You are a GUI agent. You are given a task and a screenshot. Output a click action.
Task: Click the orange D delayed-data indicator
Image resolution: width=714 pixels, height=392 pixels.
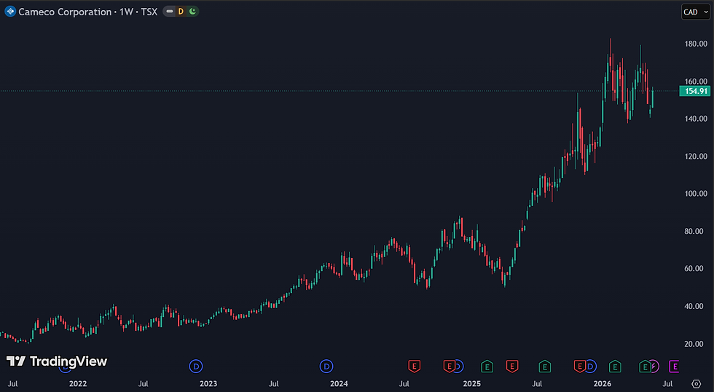click(x=181, y=12)
